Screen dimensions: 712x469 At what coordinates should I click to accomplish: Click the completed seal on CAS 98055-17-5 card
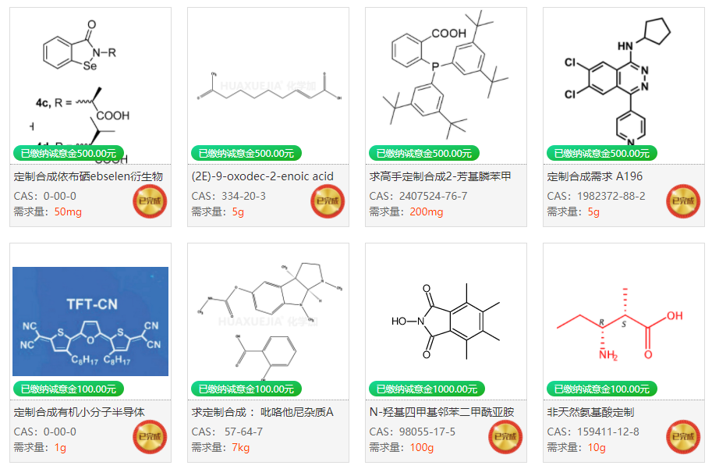coord(505,437)
